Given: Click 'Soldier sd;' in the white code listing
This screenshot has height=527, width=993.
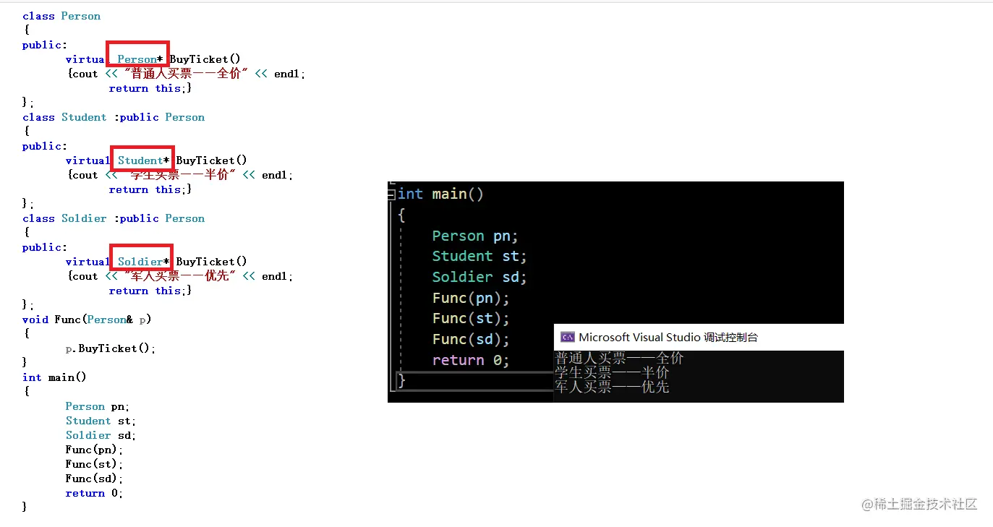Looking at the screenshot, I should [x=101, y=435].
